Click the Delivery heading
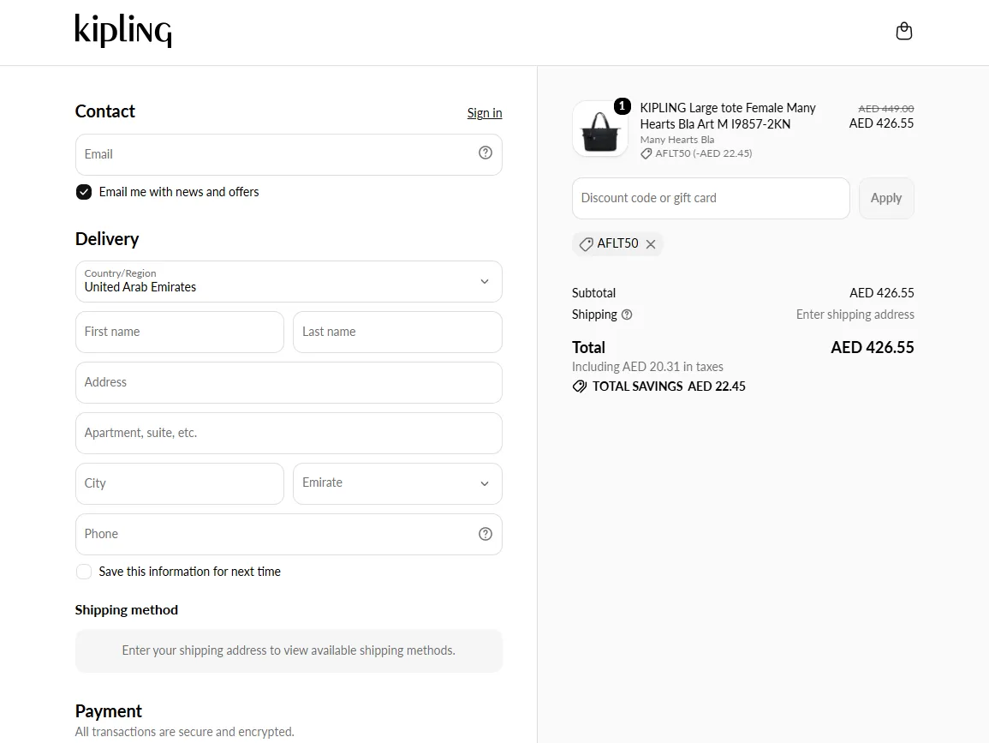Image resolution: width=989 pixels, height=743 pixels. [106, 239]
